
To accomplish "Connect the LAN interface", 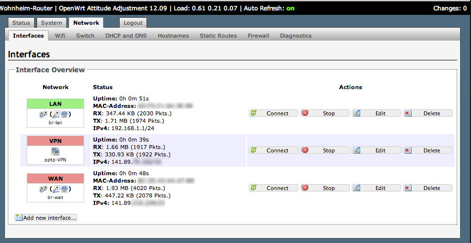I will pos(274,113).
